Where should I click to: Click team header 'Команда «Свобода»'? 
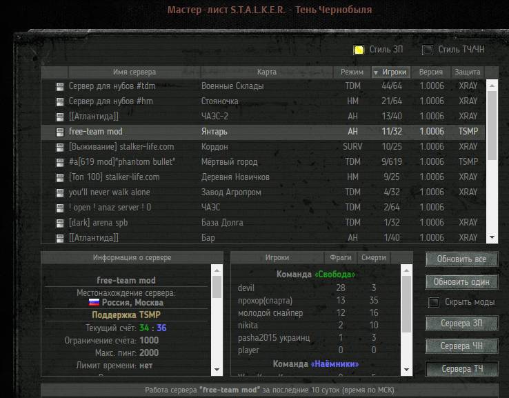[x=315, y=275]
